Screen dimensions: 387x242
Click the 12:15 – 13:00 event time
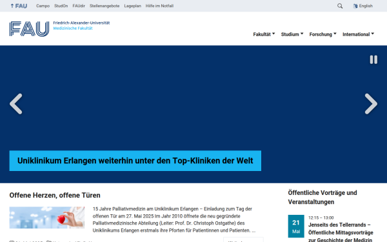(x=321, y=218)
